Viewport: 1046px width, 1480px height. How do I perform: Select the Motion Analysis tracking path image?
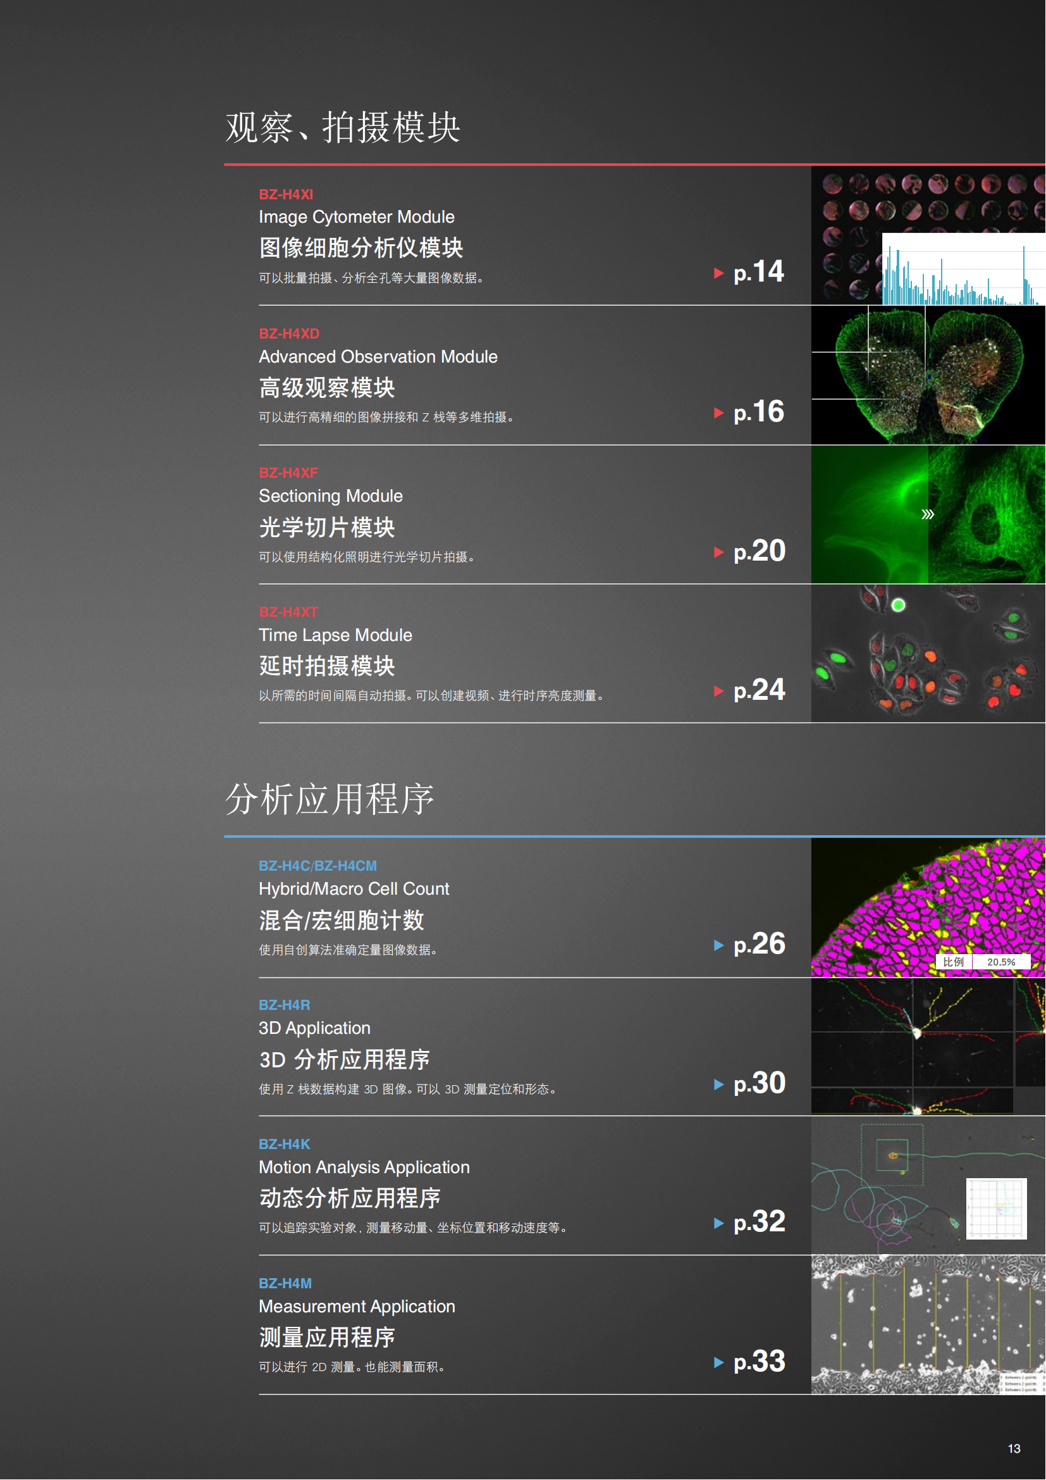click(x=928, y=1186)
